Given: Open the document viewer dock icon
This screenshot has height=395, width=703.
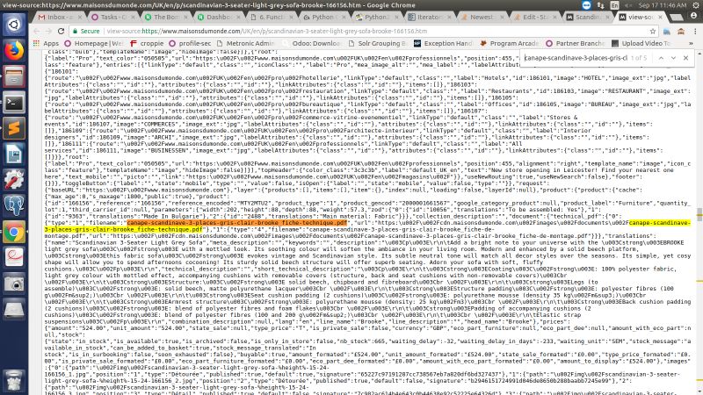Looking at the screenshot, I should pyautogui.click(x=14, y=258).
